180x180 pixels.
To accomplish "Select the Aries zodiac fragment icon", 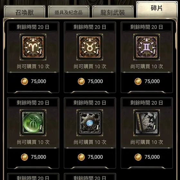I will tap(33, 47).
